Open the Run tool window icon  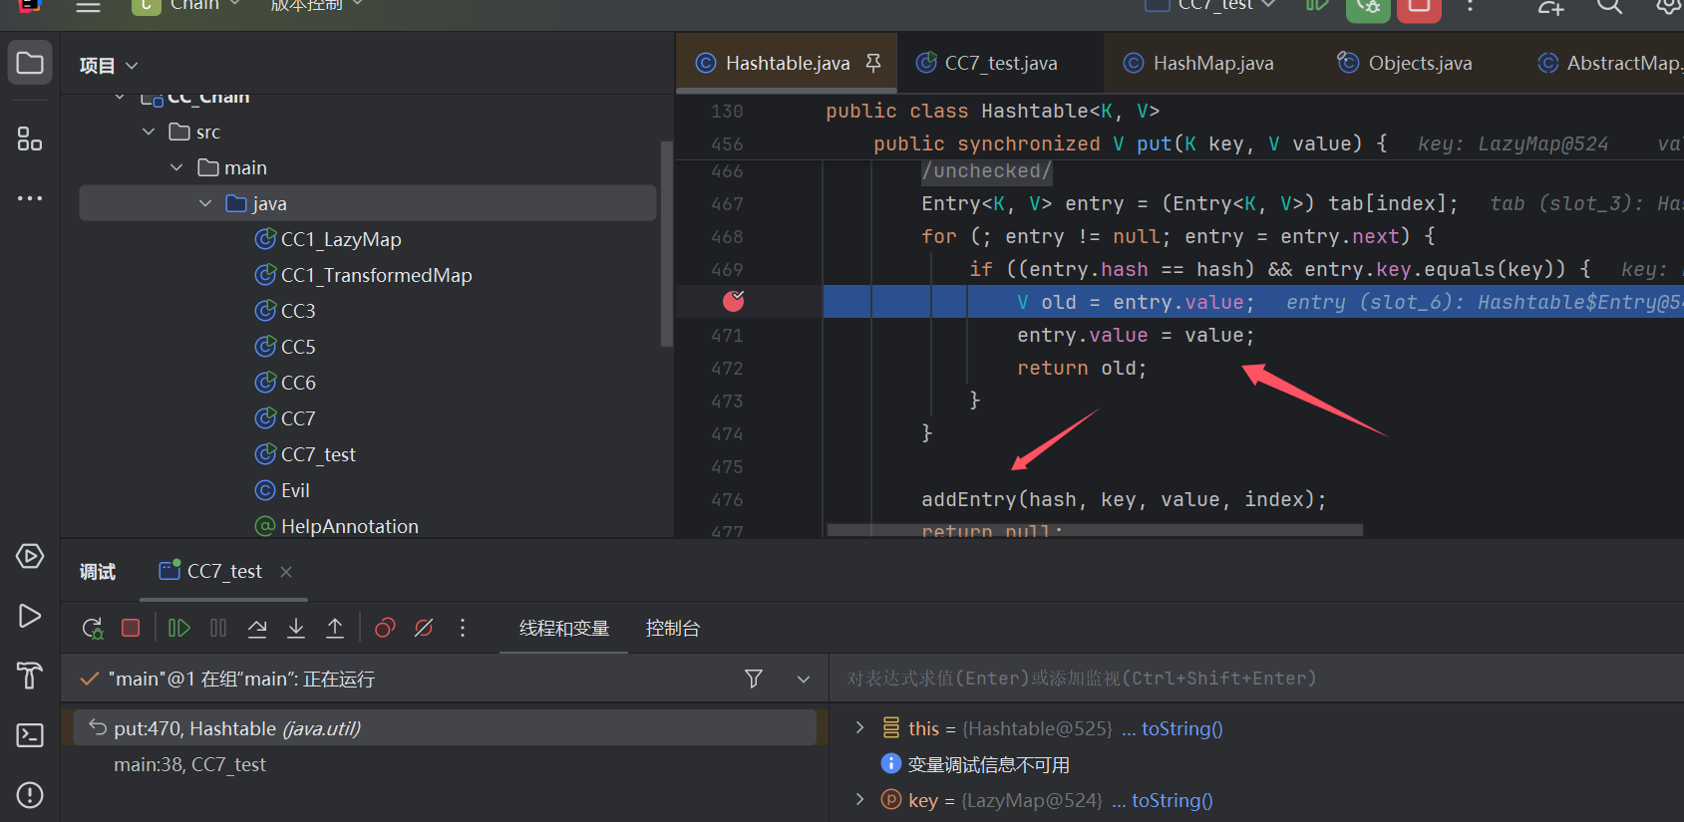(x=30, y=616)
